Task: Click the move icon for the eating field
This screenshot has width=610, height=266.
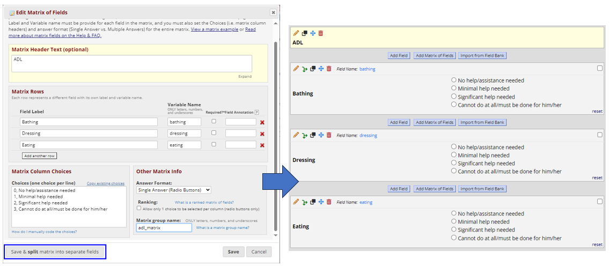Action: 321,202
